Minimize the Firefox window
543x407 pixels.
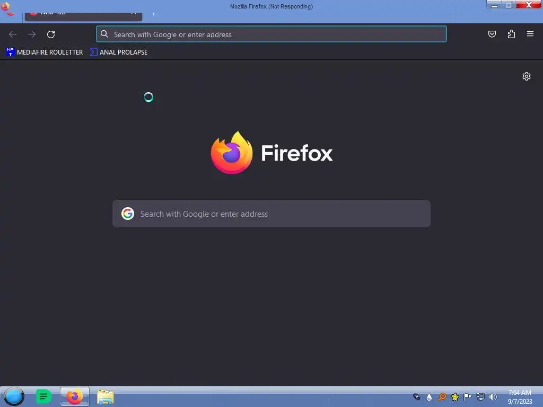point(495,5)
